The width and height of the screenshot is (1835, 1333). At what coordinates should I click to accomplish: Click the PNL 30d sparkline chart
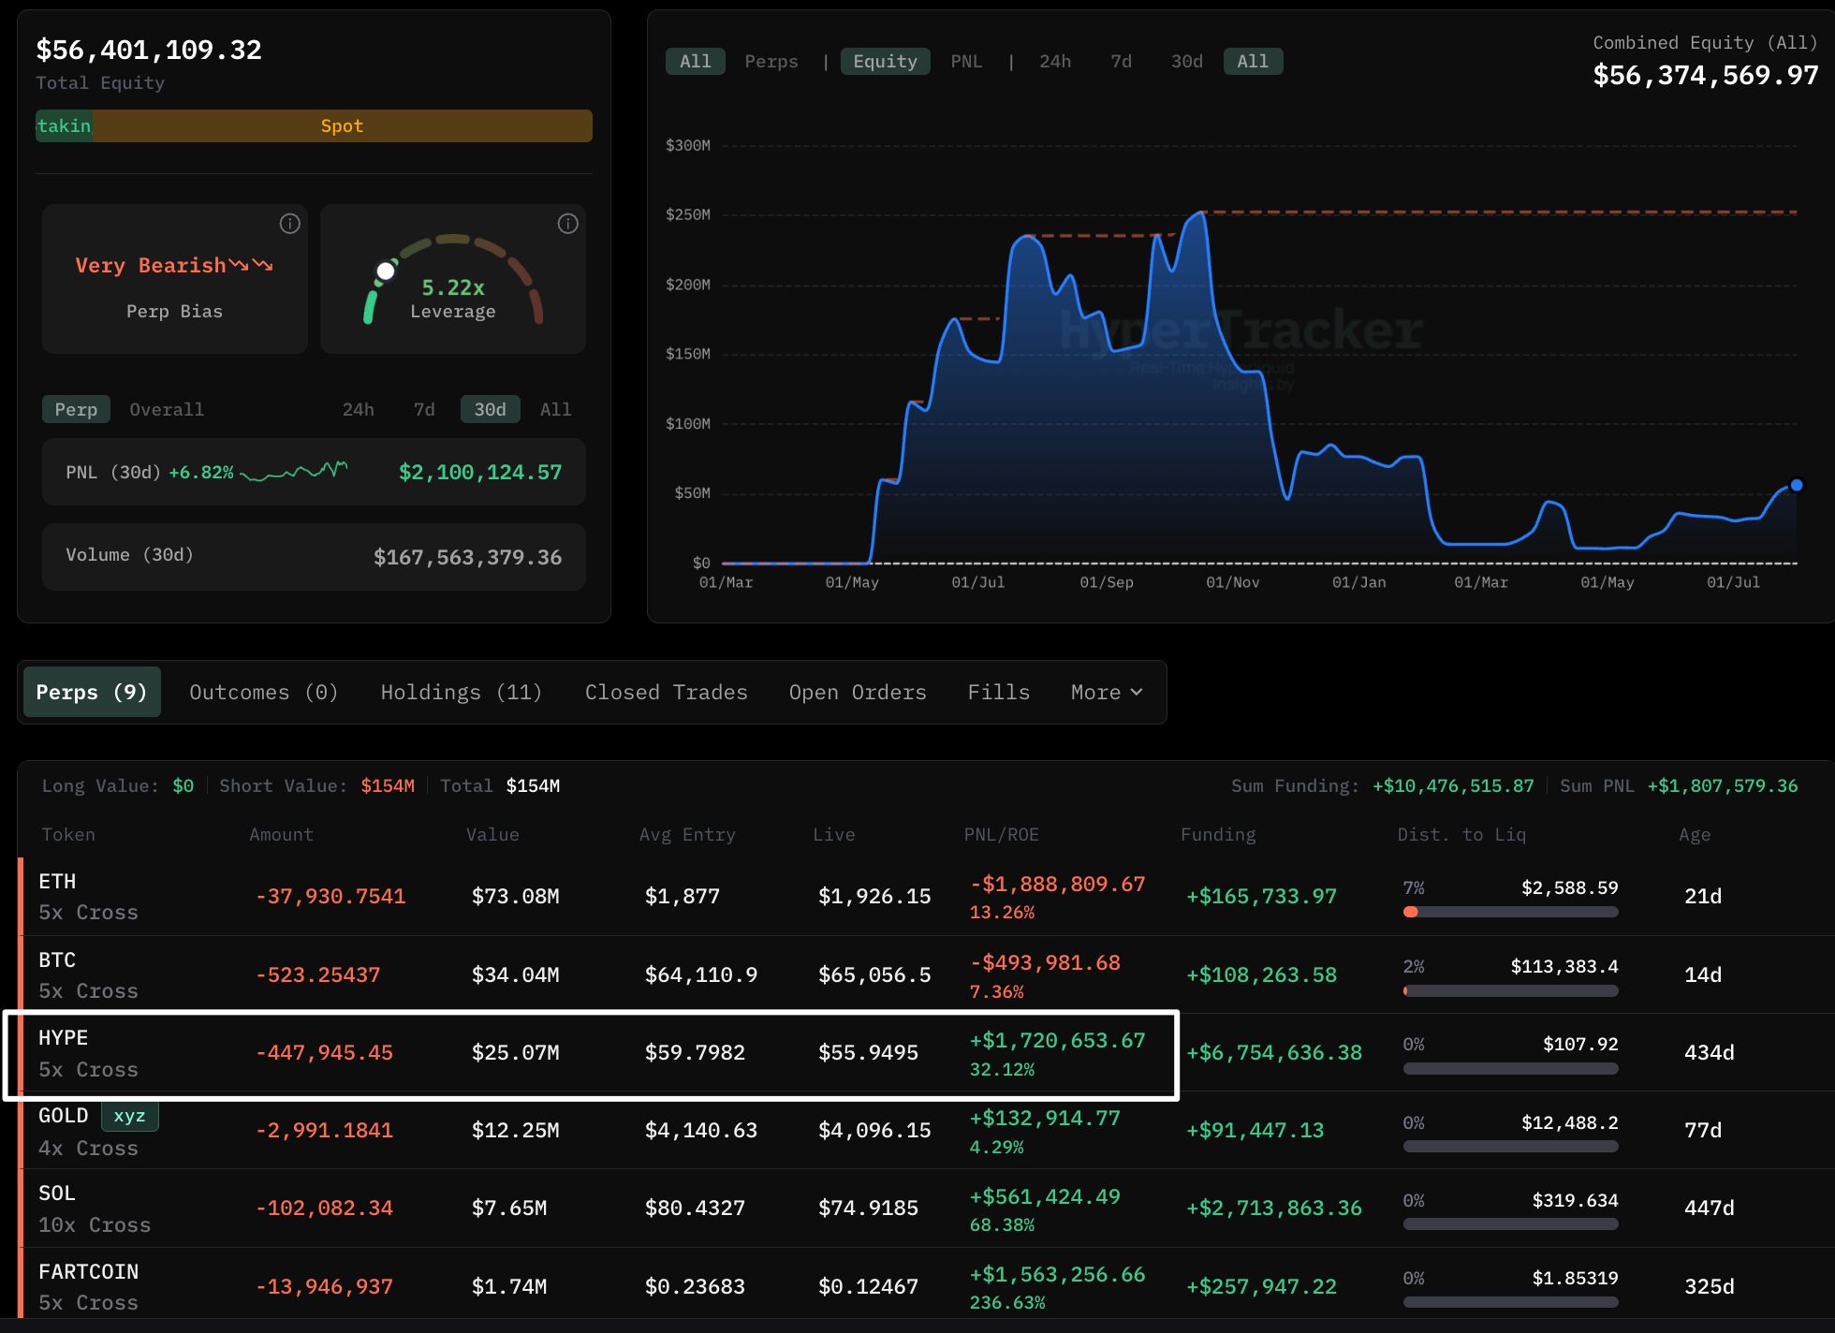[x=294, y=471]
